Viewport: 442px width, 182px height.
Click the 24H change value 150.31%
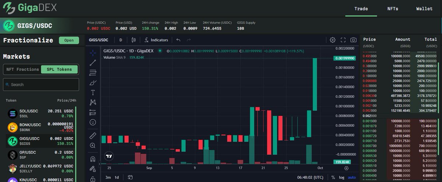150,28
